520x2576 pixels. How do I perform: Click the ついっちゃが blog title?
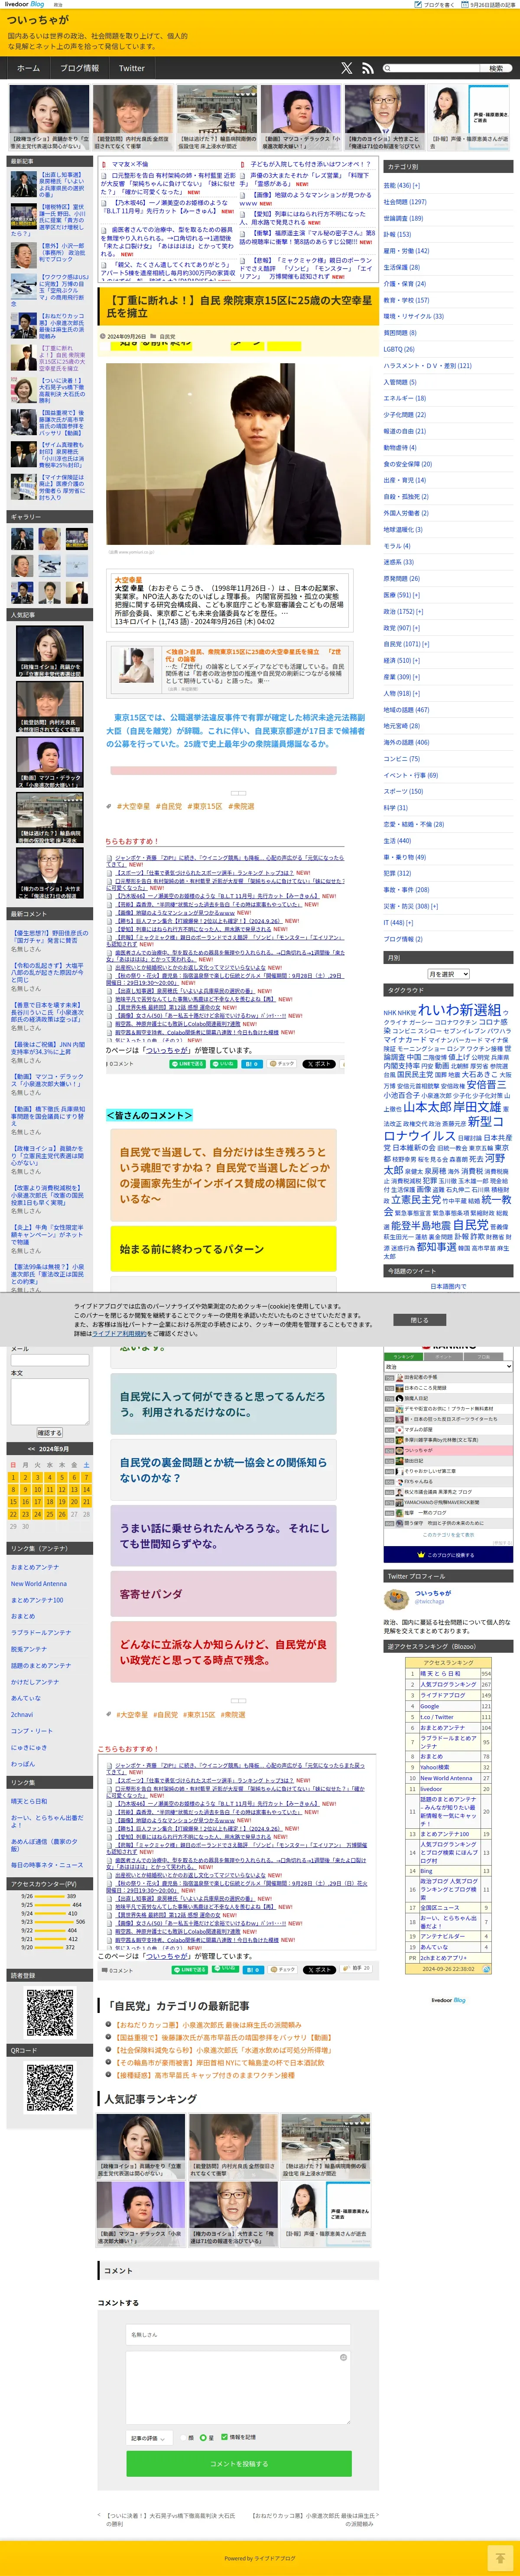[38, 19]
